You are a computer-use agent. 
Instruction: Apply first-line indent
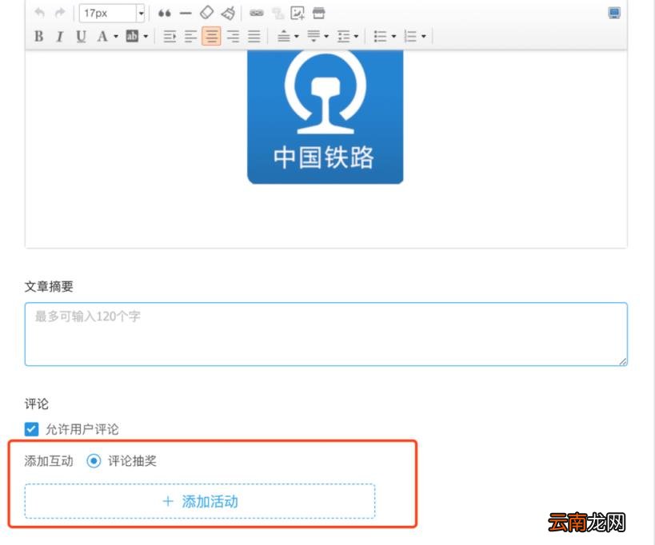pos(170,36)
